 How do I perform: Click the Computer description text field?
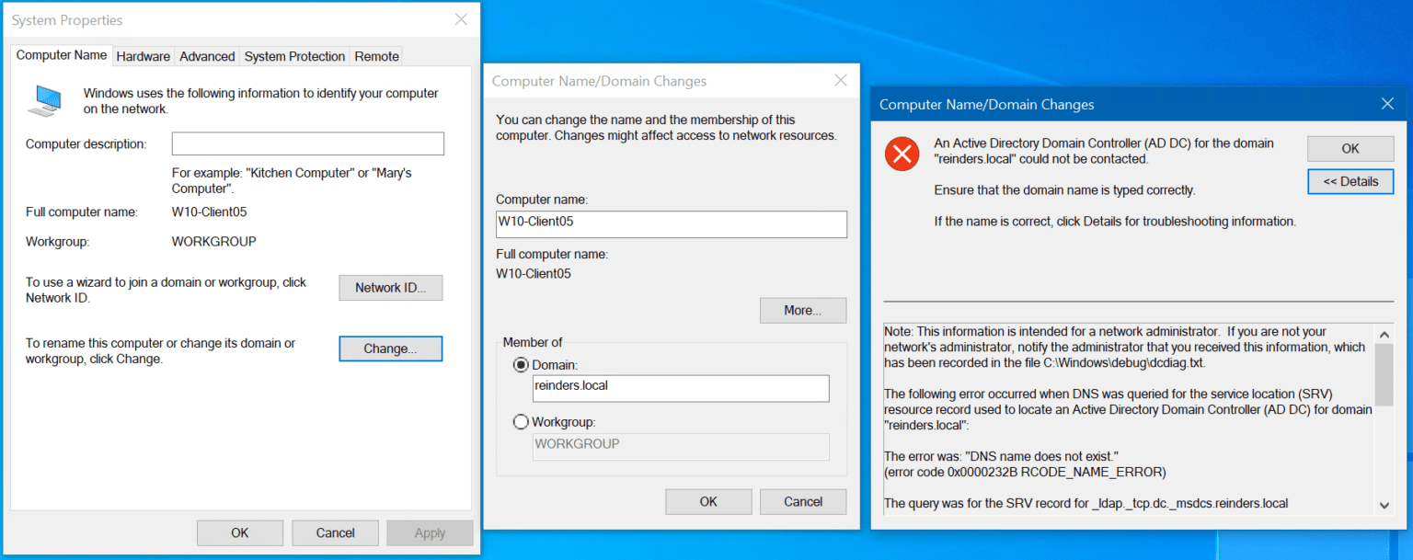[x=308, y=143]
